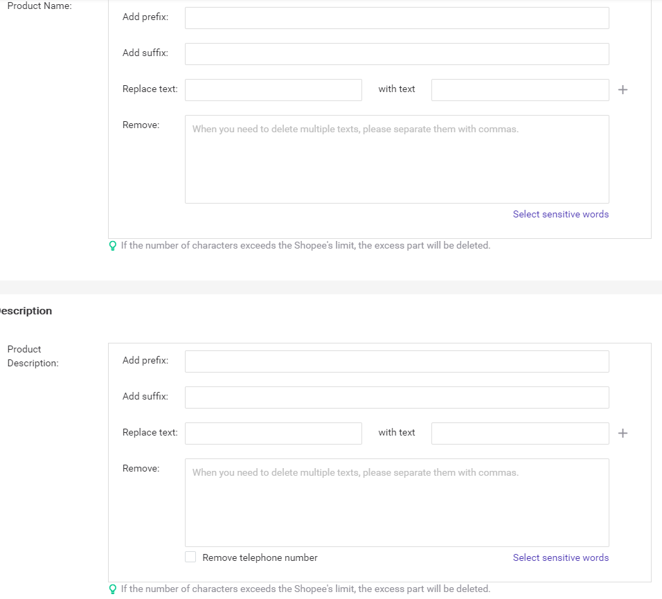Click the Product Description 'with text' field
Screen dimensions: 662x599
tap(520, 433)
